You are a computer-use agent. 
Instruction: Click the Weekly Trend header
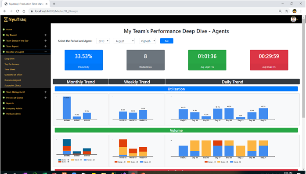137,82
